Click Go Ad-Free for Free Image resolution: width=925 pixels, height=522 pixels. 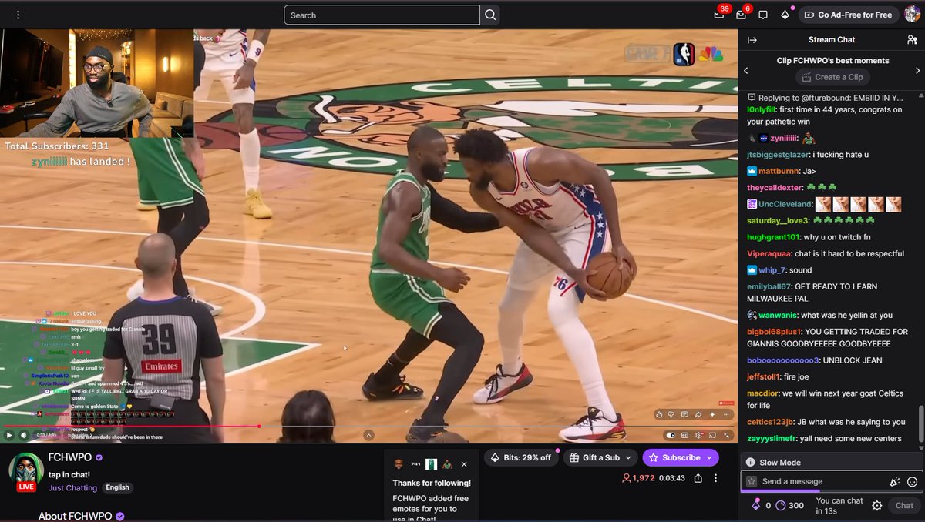(848, 15)
